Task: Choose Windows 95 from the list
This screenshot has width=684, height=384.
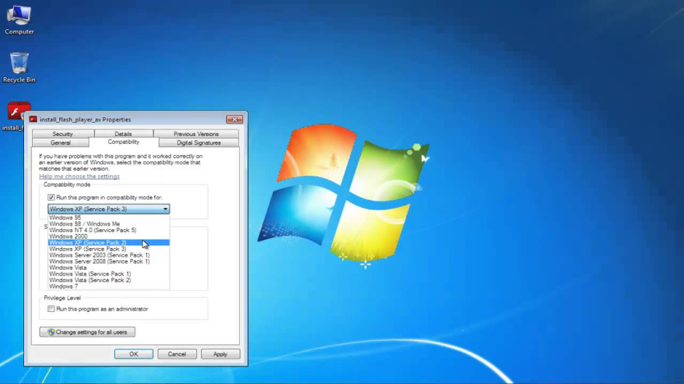Action: [x=109, y=218]
